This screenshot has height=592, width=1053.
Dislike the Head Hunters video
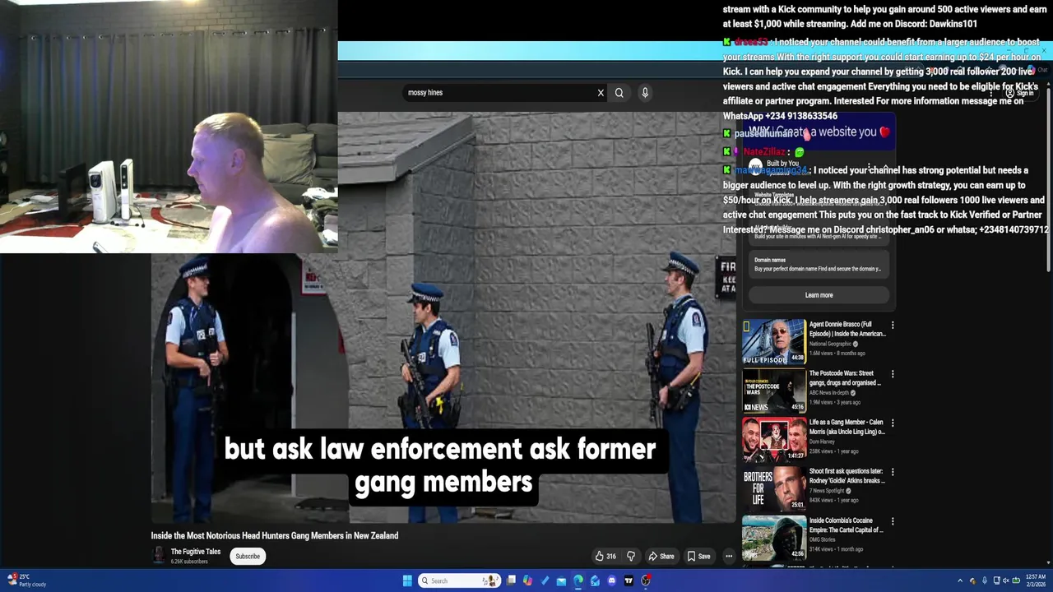[631, 557]
